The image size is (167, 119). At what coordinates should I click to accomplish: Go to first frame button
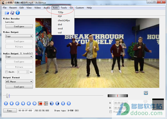[63, 103]
